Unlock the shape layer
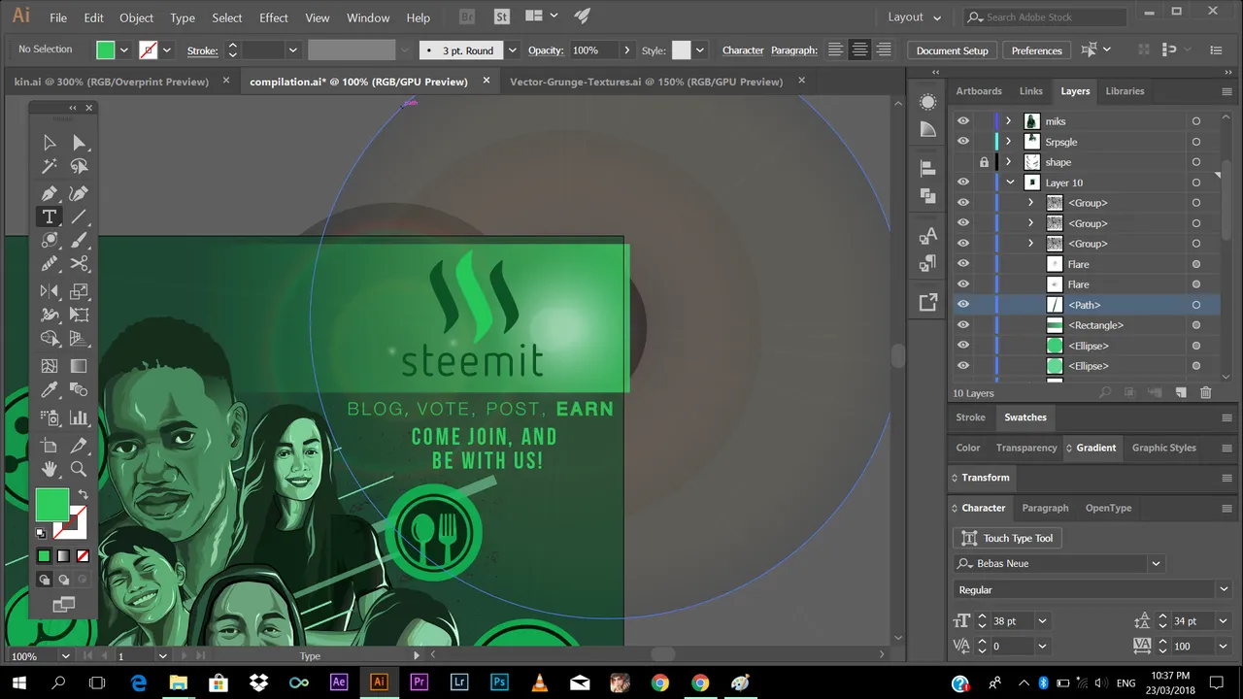The width and height of the screenshot is (1243, 699). click(x=984, y=162)
